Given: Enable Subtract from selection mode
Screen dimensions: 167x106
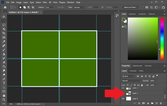Looking at the screenshot, I should [x=29, y=7].
